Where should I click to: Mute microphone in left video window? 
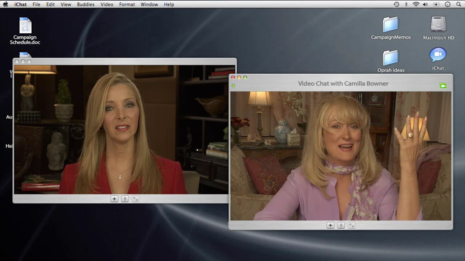click(125, 199)
